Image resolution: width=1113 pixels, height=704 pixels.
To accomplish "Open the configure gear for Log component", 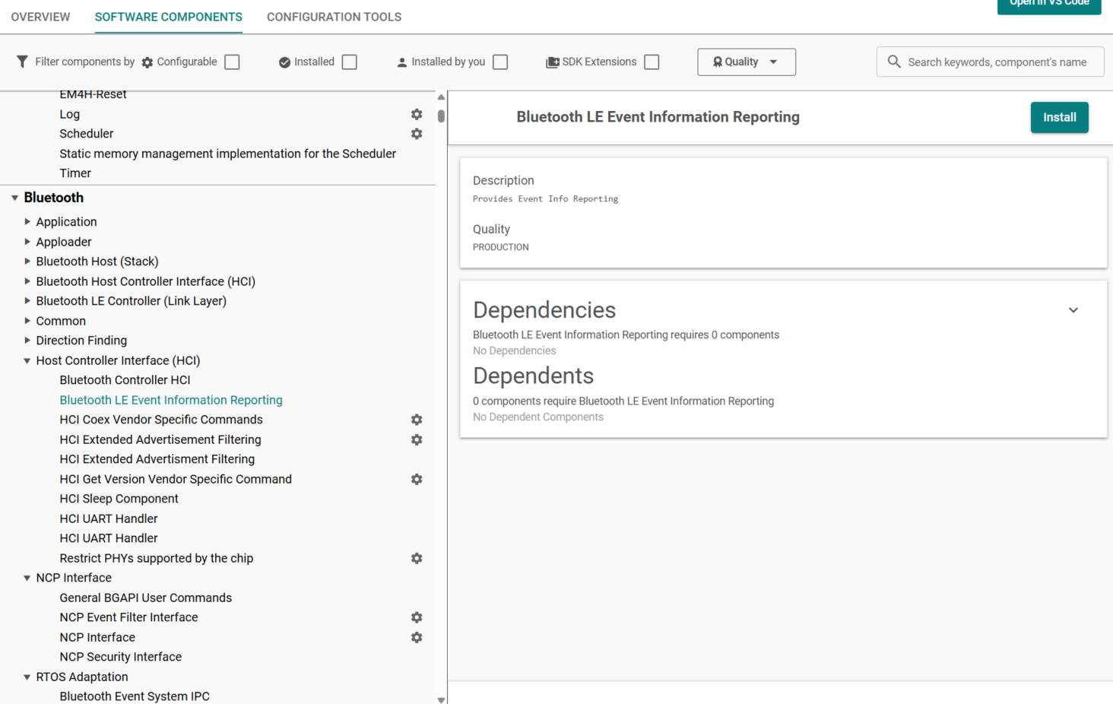I will coord(417,114).
